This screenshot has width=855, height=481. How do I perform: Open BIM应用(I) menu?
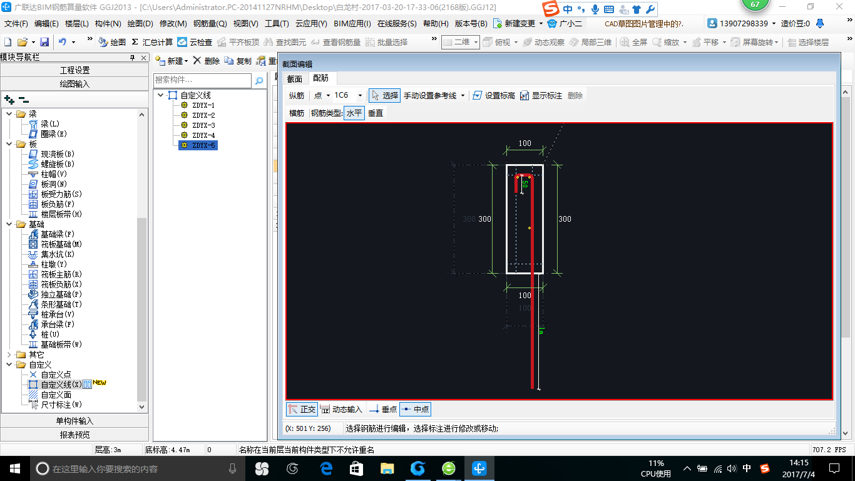352,24
